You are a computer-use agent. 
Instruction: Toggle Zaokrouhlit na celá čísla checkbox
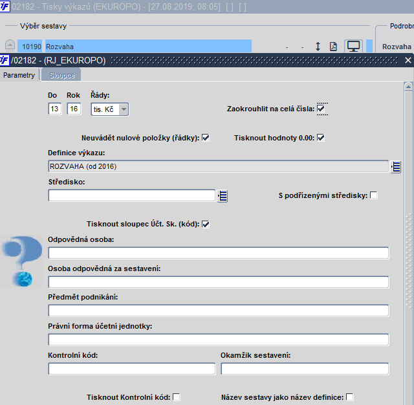pos(321,109)
